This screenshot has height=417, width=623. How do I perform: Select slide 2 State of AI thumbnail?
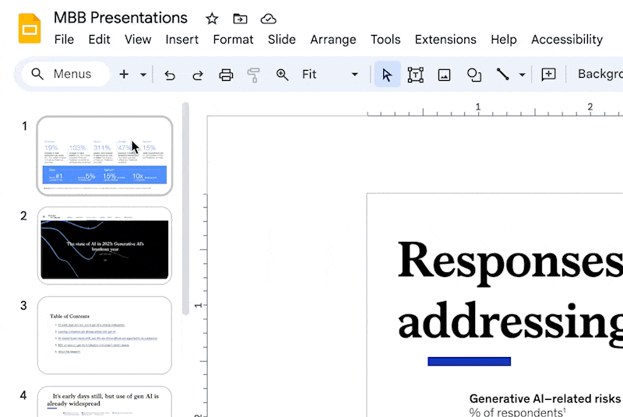(x=104, y=245)
